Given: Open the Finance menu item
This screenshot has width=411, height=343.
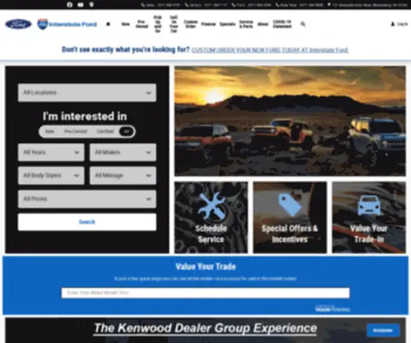Looking at the screenshot, I should click(208, 24).
